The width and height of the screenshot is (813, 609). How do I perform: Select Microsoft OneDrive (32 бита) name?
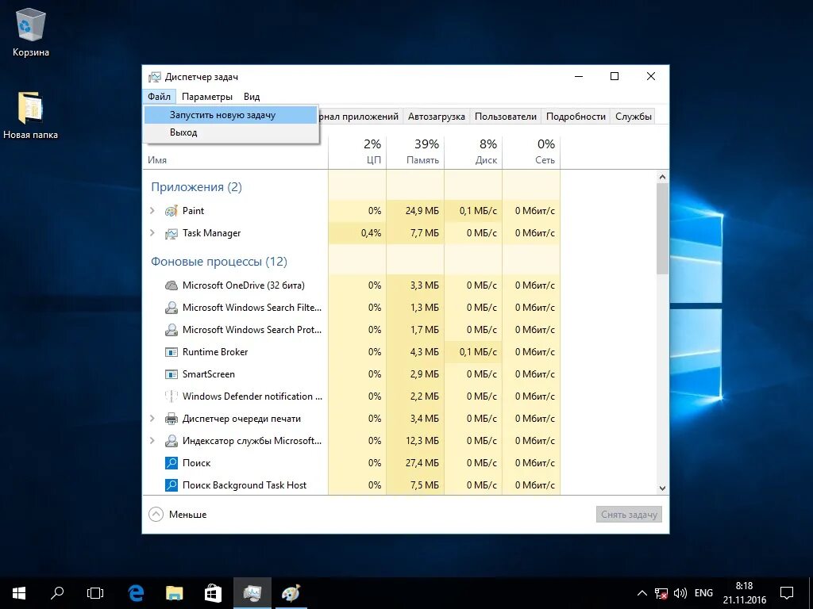(x=243, y=285)
